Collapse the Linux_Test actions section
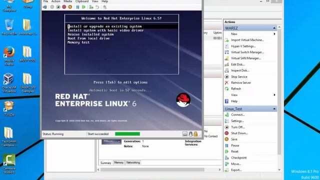Image resolution: width=320 pixels, height=180 pixels. [x=274, y=109]
